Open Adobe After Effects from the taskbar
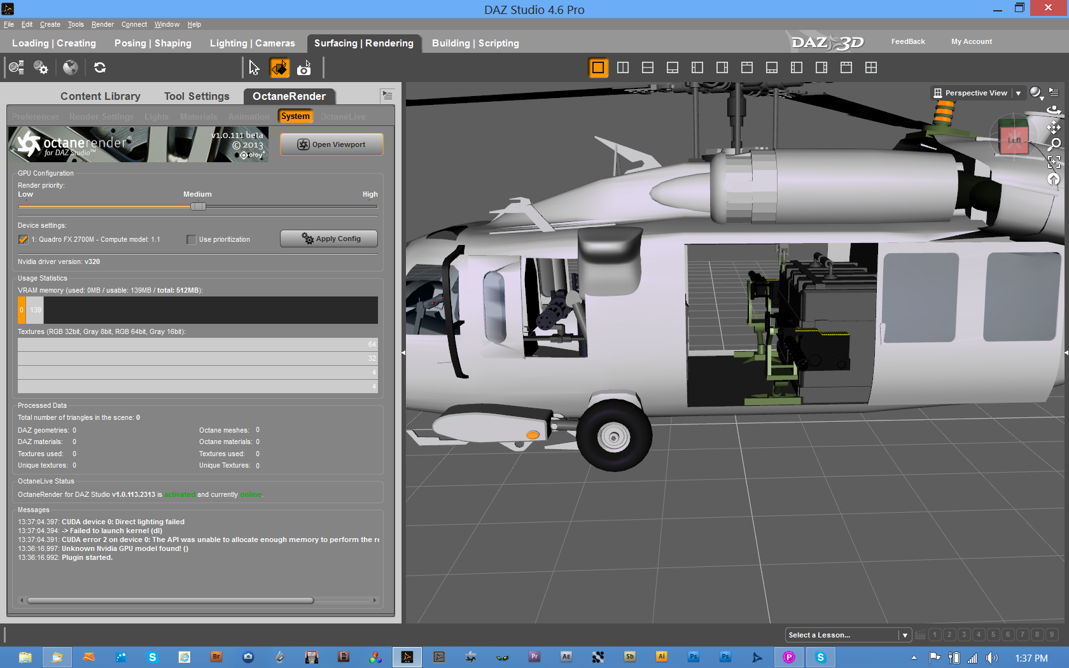This screenshot has width=1069, height=668. 566,657
